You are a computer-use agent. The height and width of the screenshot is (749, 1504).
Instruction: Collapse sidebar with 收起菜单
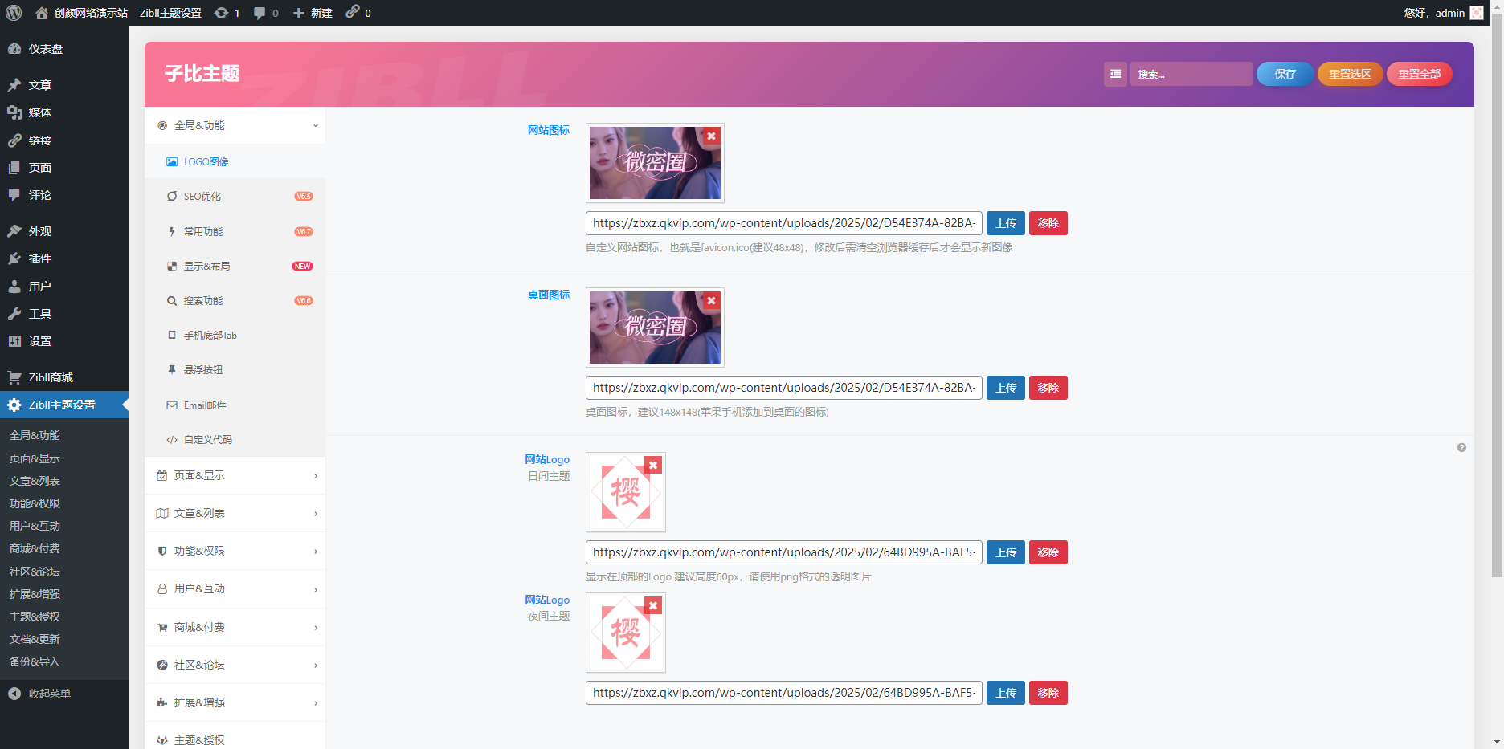tap(64, 694)
